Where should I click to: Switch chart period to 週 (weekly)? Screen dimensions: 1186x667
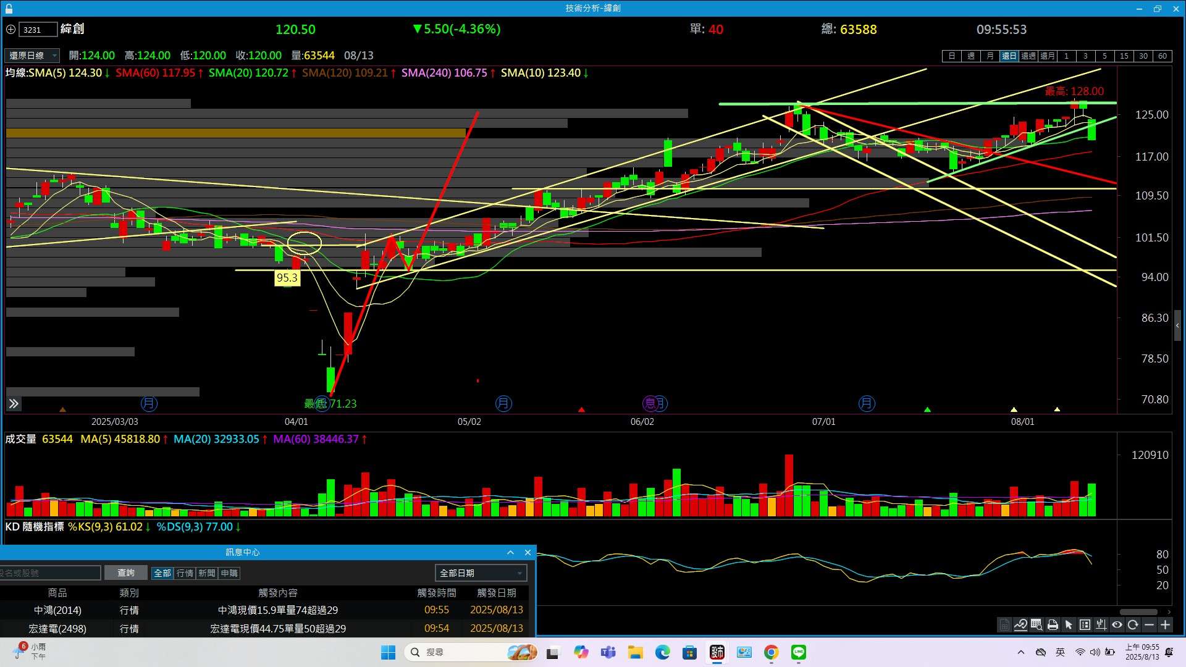coord(971,56)
